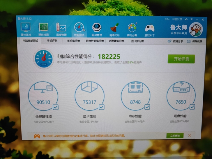212x159 pixels.
Task: Click the camera icon for 保存截屏
Action: click(x=189, y=41)
